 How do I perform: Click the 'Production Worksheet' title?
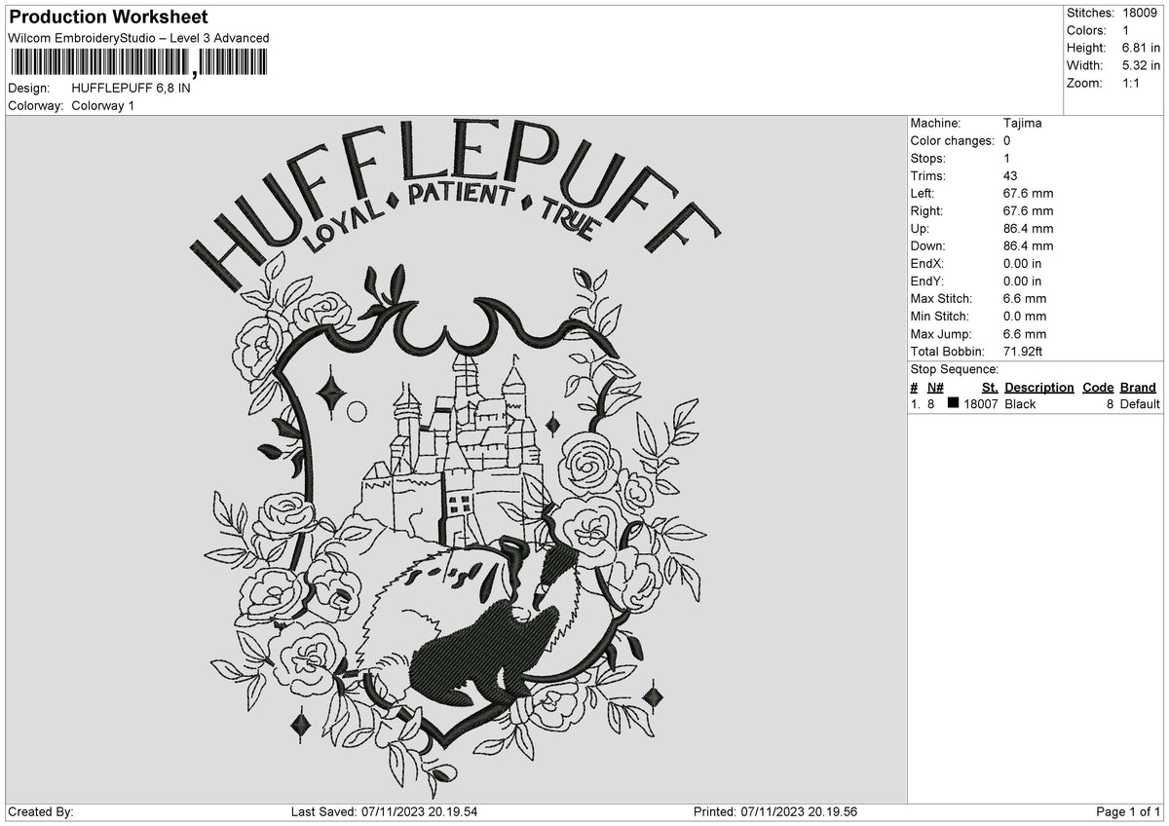108,18
